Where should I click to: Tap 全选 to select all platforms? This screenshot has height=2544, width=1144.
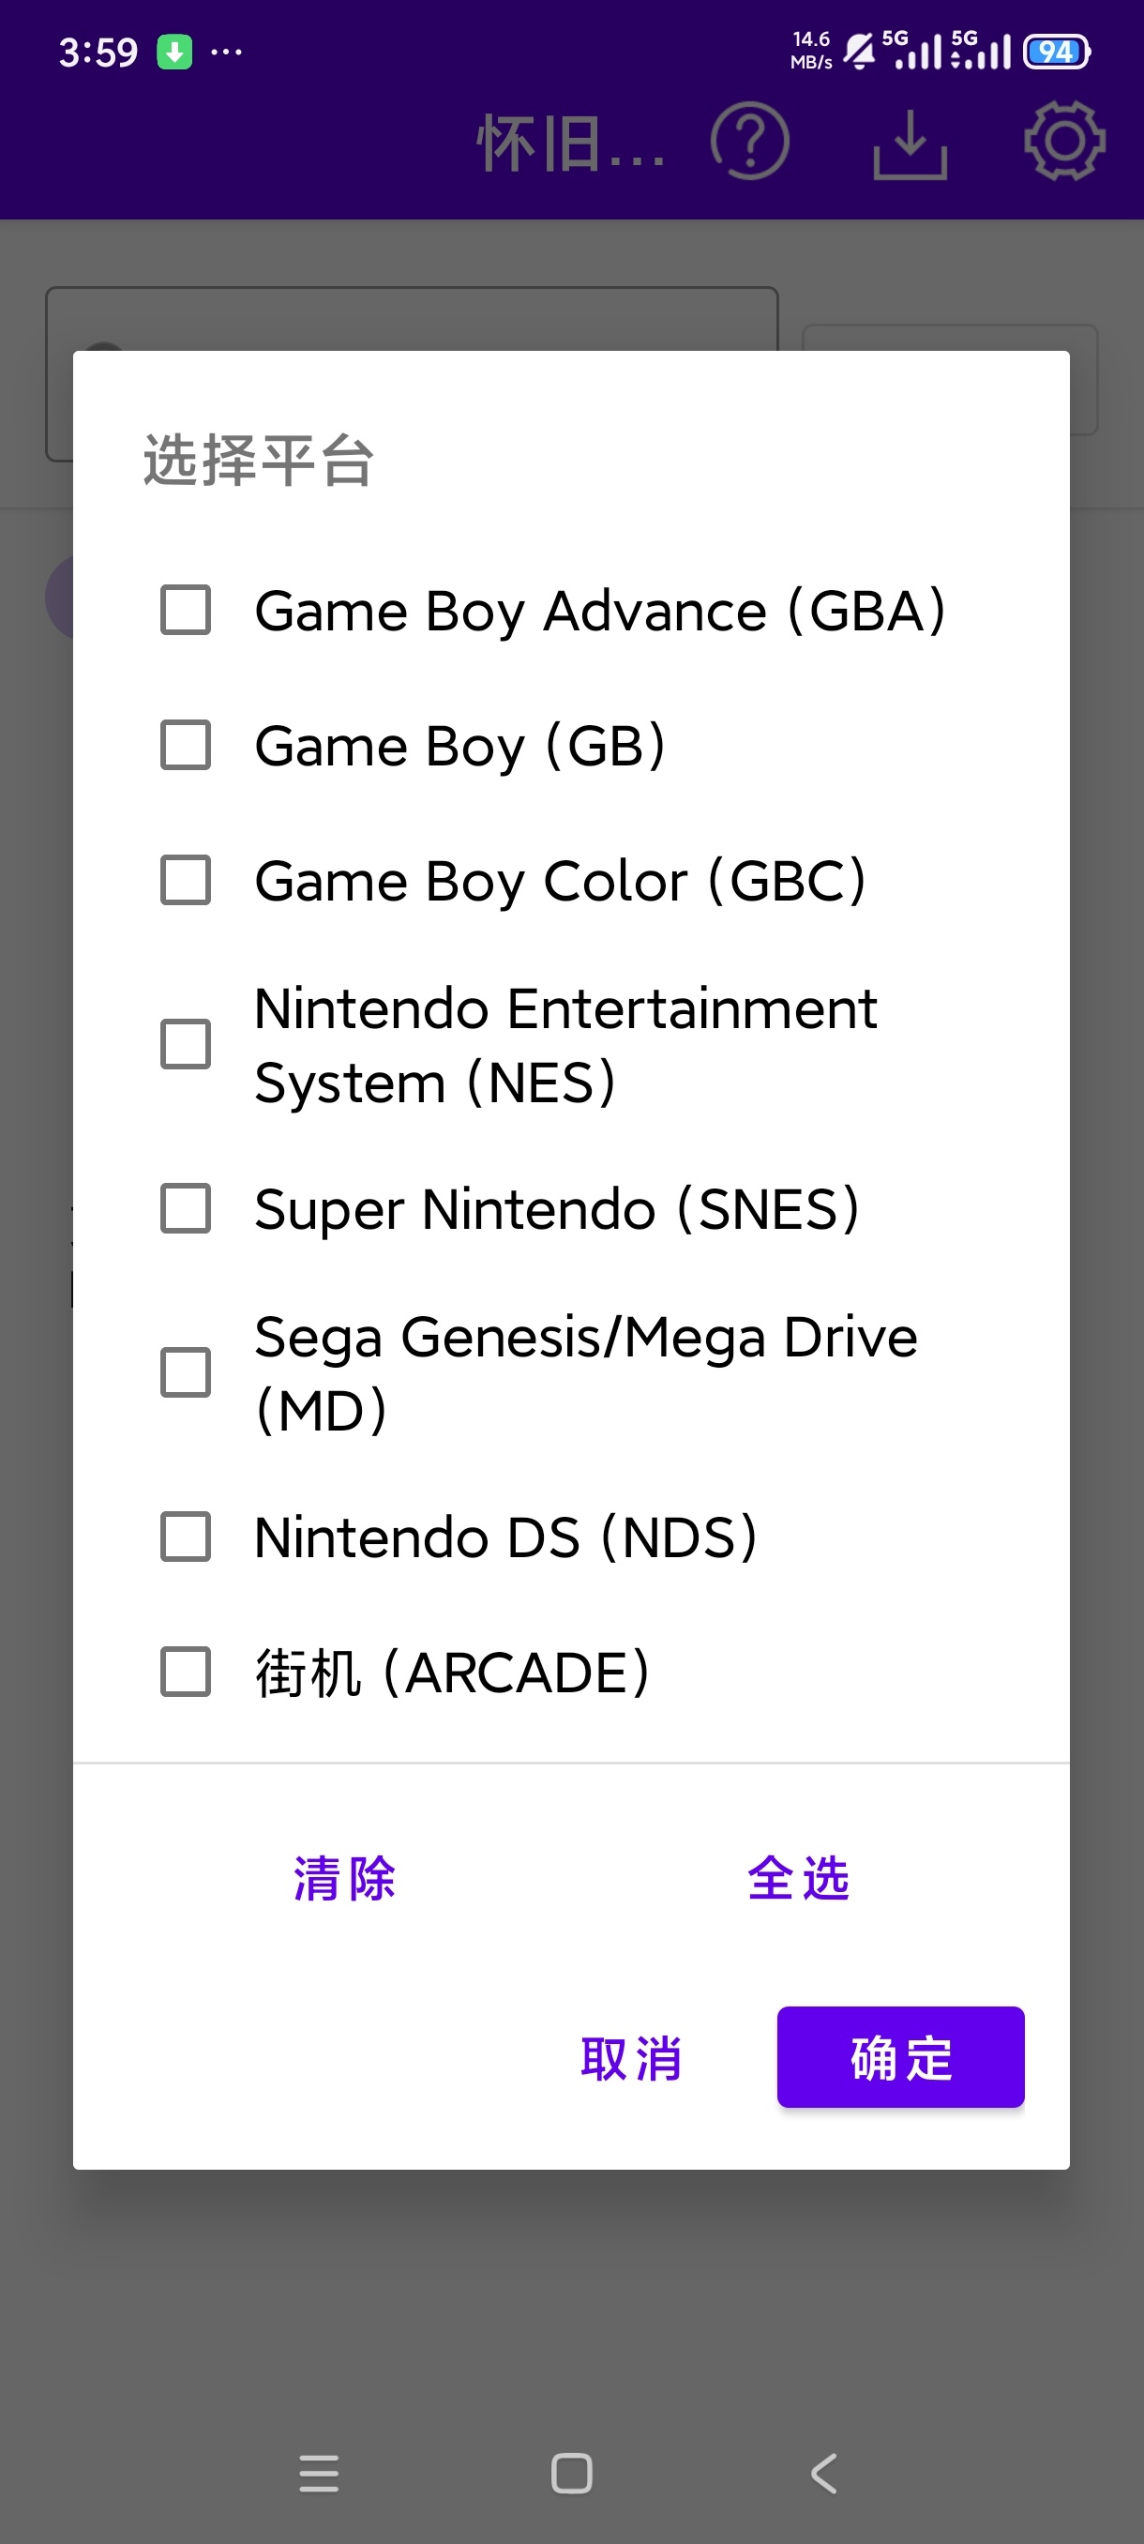[x=799, y=1878]
